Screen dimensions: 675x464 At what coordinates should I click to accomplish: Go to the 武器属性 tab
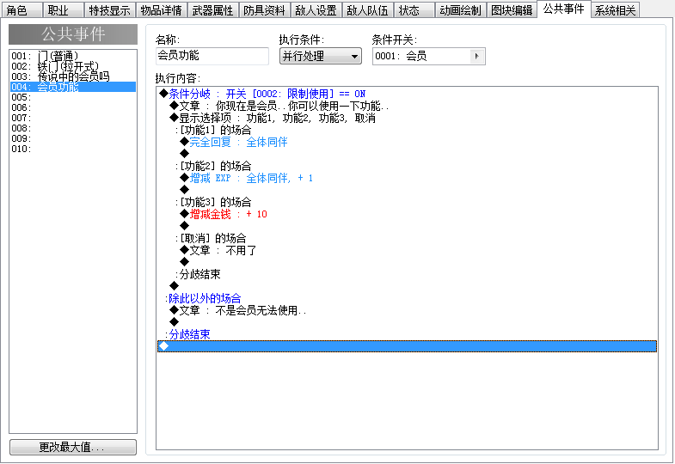[212, 10]
